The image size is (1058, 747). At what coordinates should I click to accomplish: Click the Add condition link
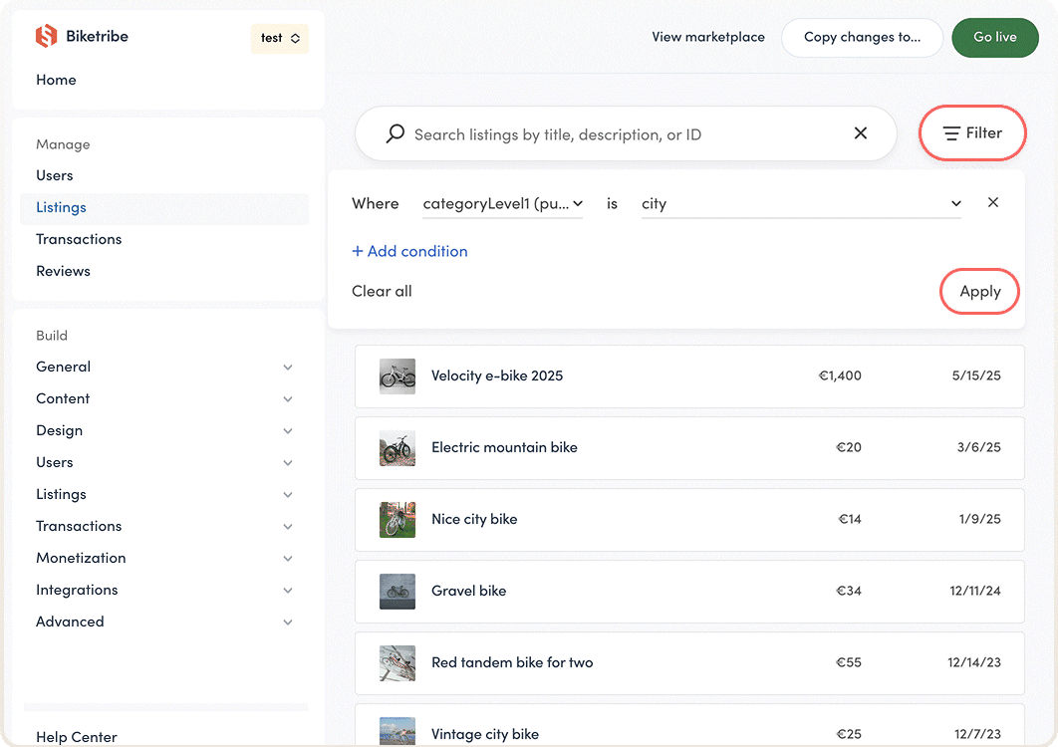409,251
